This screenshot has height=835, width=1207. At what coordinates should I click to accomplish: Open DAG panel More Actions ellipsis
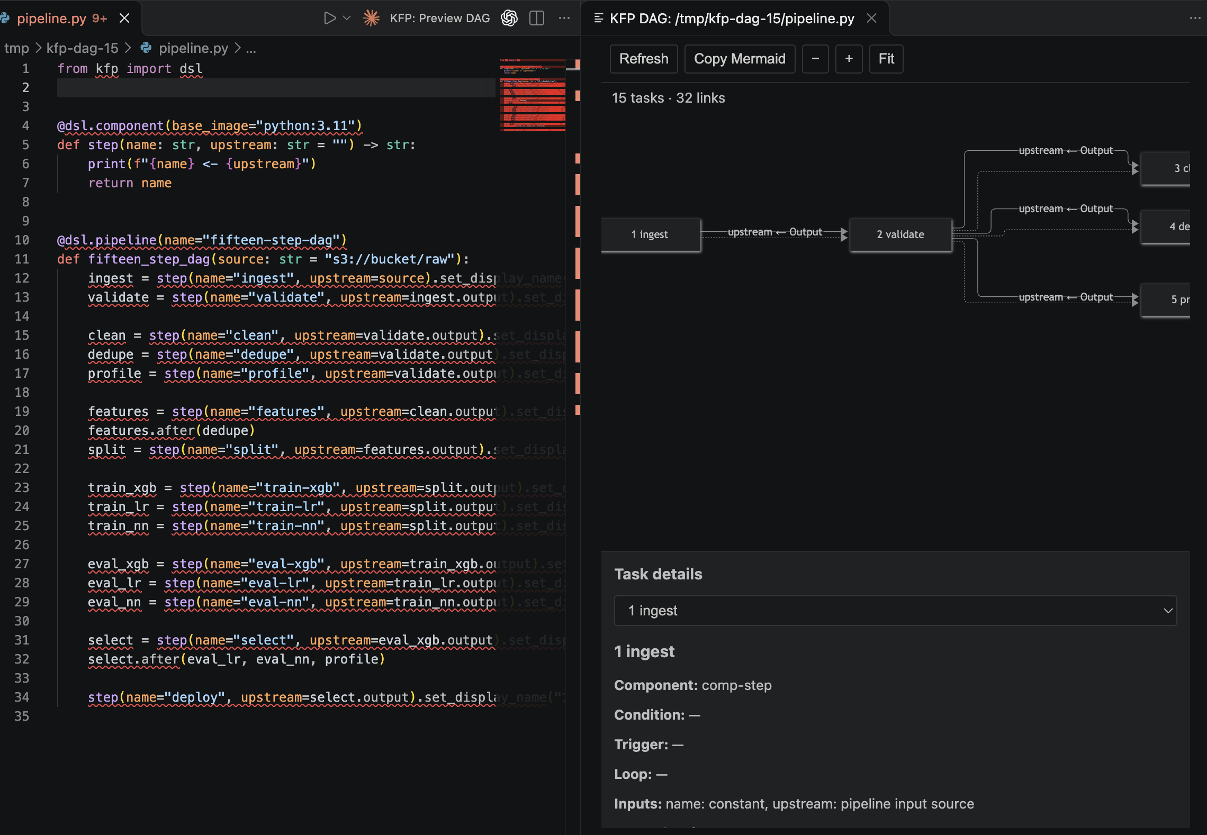pos(1195,19)
